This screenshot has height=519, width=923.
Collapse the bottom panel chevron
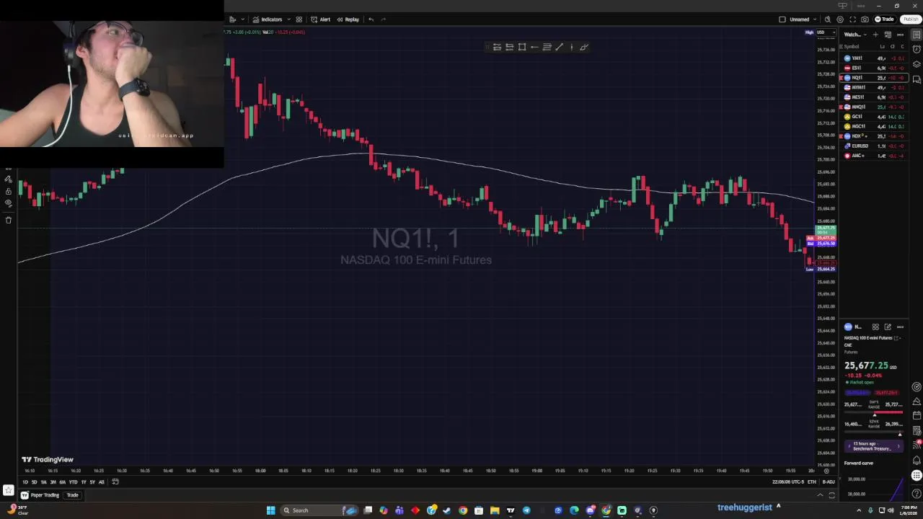click(820, 495)
